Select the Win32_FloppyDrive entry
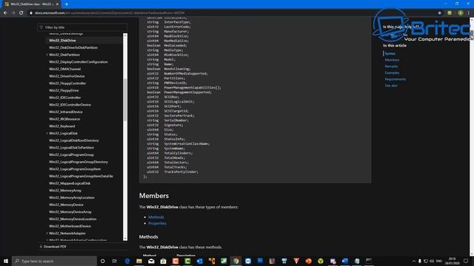Screen dimensions: 474x266 point(64,90)
